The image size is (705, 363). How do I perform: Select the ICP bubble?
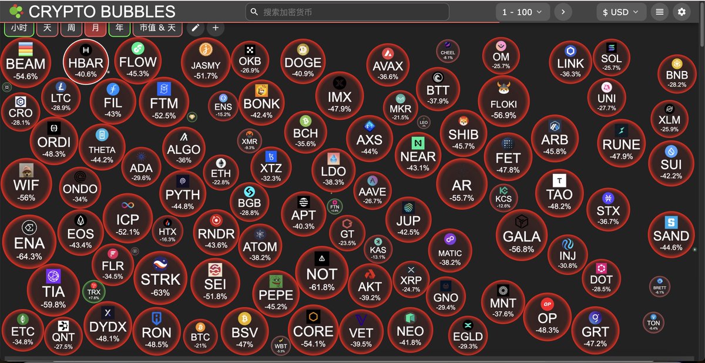pos(127,219)
